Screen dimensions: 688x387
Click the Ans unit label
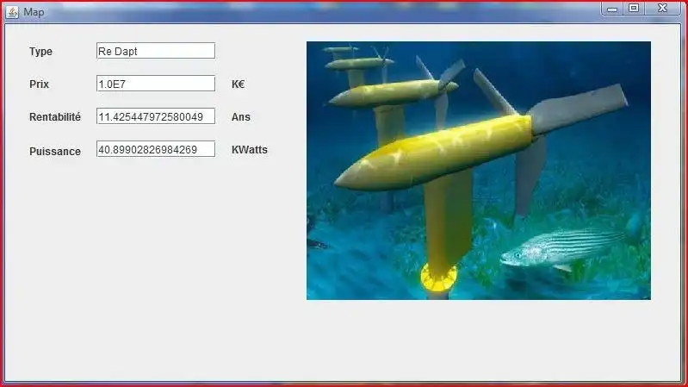click(x=241, y=117)
